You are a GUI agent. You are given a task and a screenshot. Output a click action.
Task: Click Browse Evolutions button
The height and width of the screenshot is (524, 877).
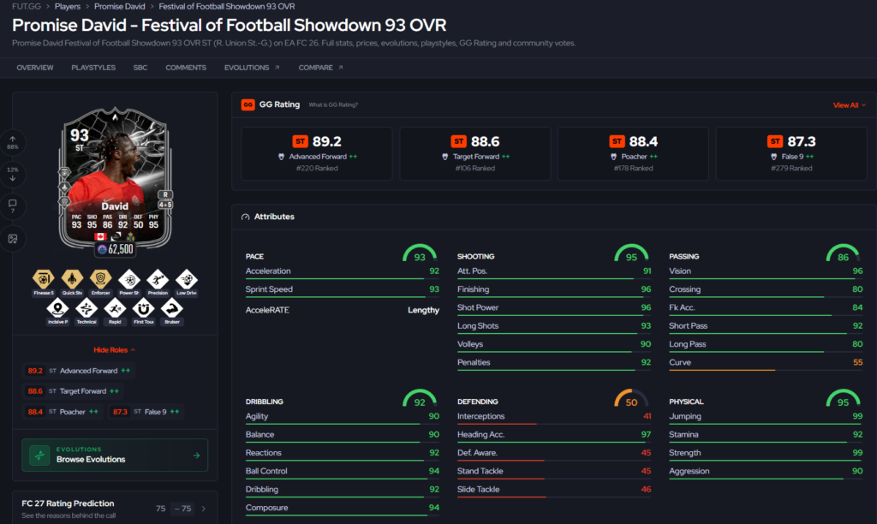tap(115, 456)
